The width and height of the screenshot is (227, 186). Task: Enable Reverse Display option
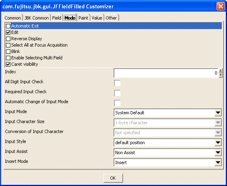[8, 39]
